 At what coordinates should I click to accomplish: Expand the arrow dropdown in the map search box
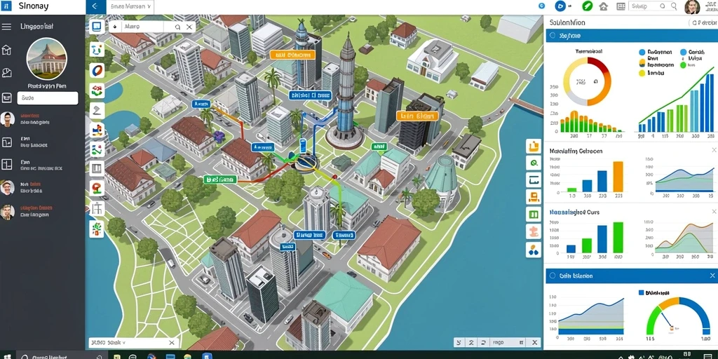click(114, 27)
